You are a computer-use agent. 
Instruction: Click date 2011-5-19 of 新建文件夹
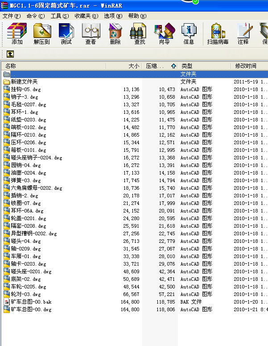tap(246, 82)
